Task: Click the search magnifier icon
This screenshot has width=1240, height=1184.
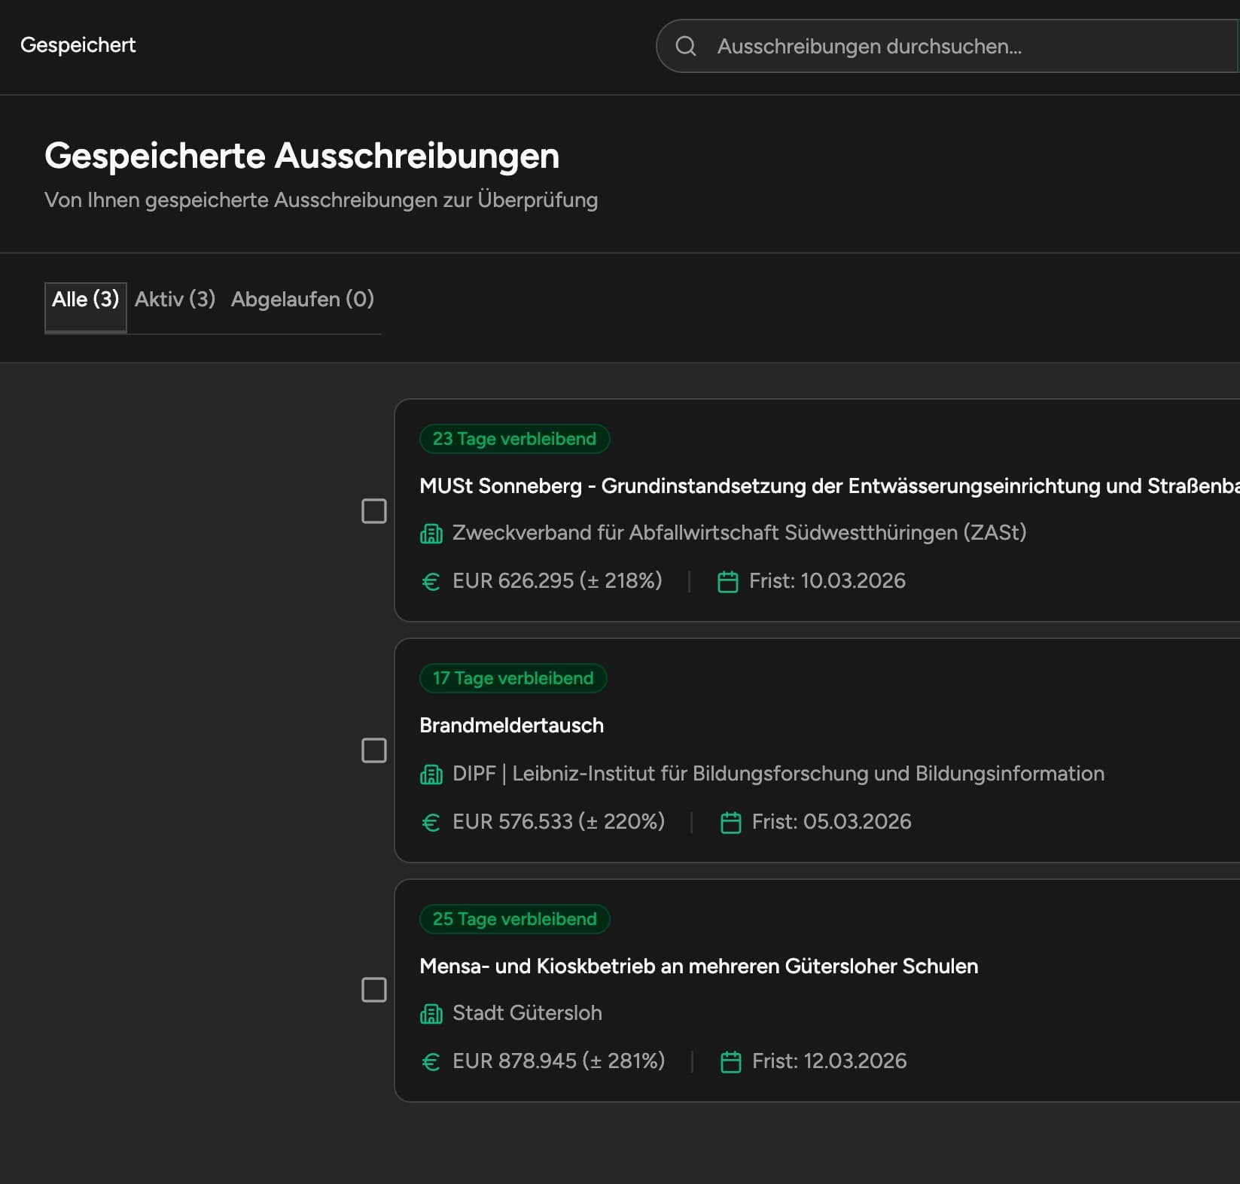Action: tap(685, 46)
